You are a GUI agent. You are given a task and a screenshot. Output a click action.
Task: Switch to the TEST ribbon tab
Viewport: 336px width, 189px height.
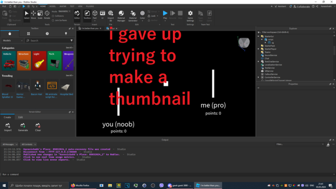[x=72, y=7]
